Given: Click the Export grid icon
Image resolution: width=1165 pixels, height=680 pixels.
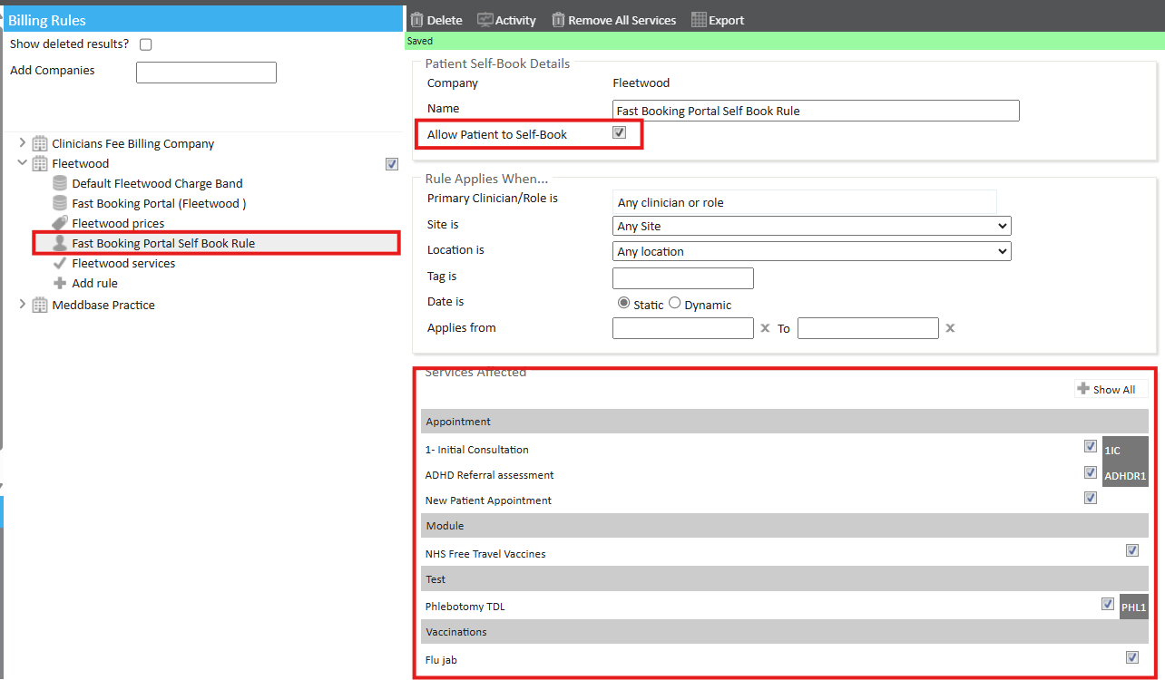Looking at the screenshot, I should point(699,20).
